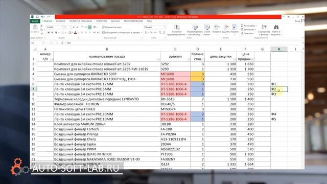327x184 pixels.
Task: Open the font size 11 dropdown
Action: [71, 27]
